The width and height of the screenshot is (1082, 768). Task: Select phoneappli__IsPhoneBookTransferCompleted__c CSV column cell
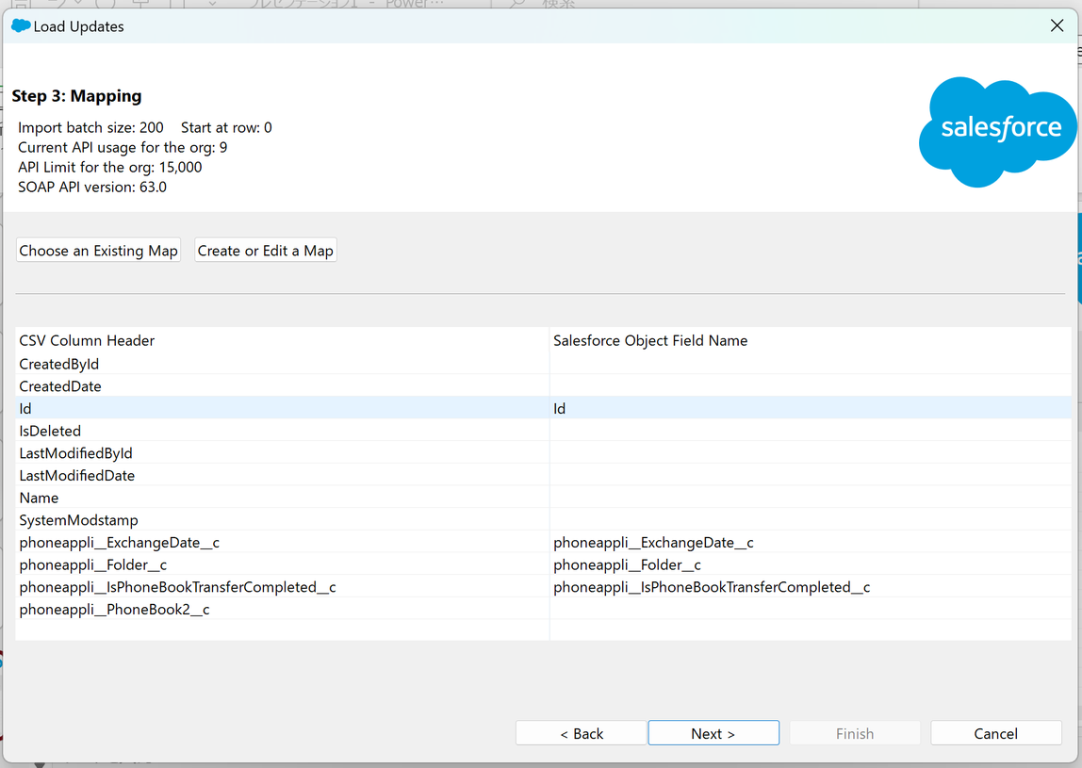point(282,587)
